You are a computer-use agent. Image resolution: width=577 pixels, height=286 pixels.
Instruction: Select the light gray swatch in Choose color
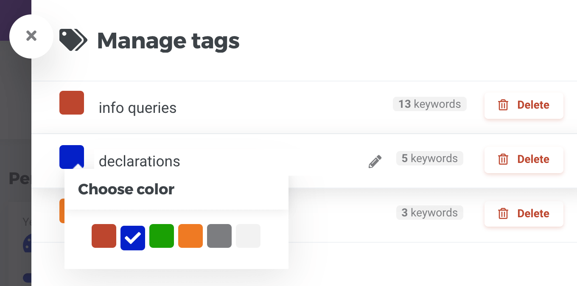pos(248,236)
